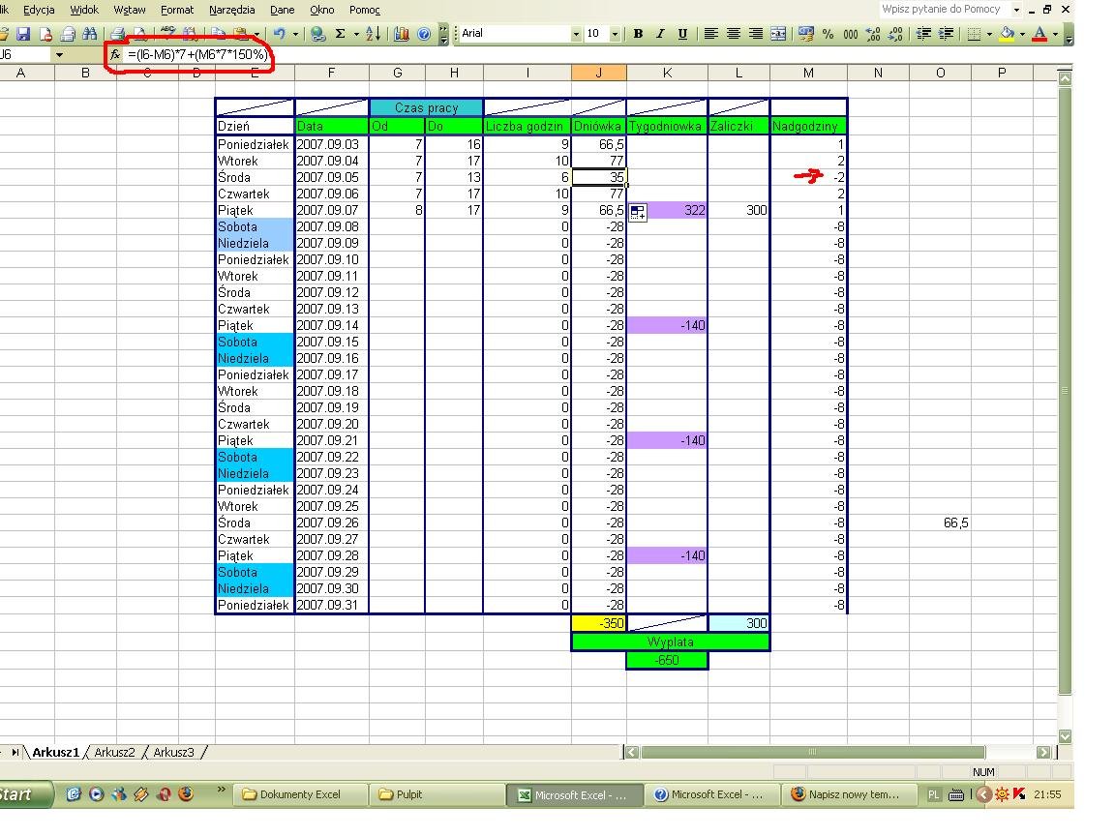This screenshot has width=1115, height=836.
Task: Apply the currency number format
Action: (805, 34)
